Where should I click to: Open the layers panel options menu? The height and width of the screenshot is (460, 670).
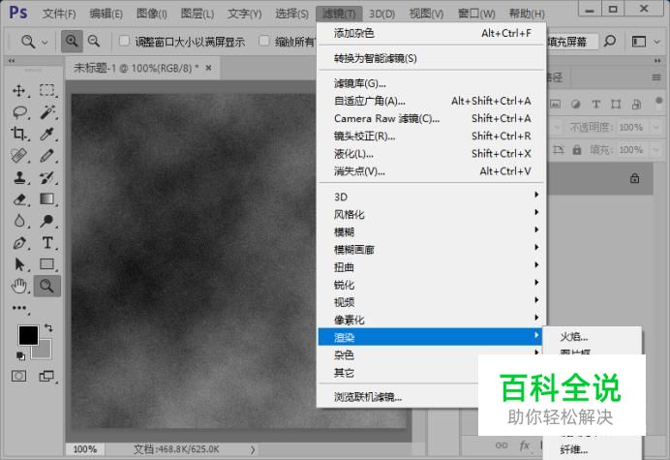click(x=656, y=77)
